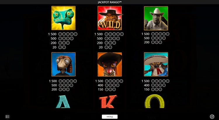Screen dimensions: 219x120
Task: Click the 20 payout under WILD symbol
Action: point(101,47)
